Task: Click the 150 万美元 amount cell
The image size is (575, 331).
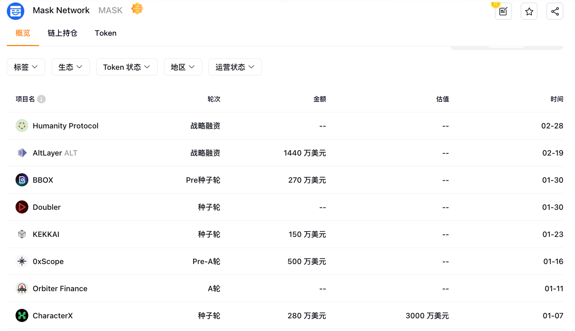Action: 307,234
